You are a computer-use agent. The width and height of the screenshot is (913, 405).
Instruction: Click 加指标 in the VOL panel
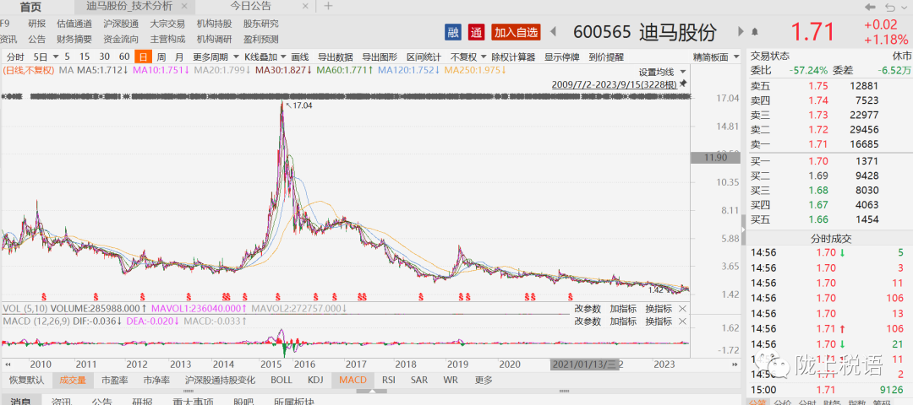click(x=623, y=309)
